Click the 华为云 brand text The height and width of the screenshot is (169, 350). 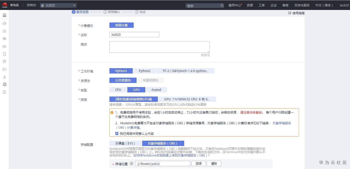pyautogui.click(x=14, y=5)
